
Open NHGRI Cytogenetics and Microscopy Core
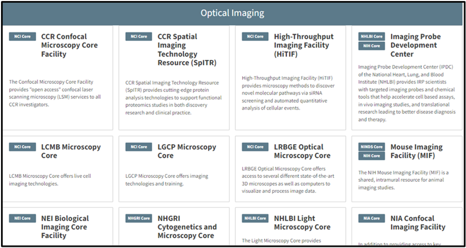click(187, 227)
